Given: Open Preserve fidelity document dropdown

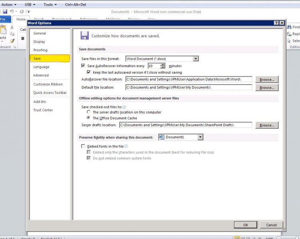Looking at the screenshot, I should click(200, 137).
